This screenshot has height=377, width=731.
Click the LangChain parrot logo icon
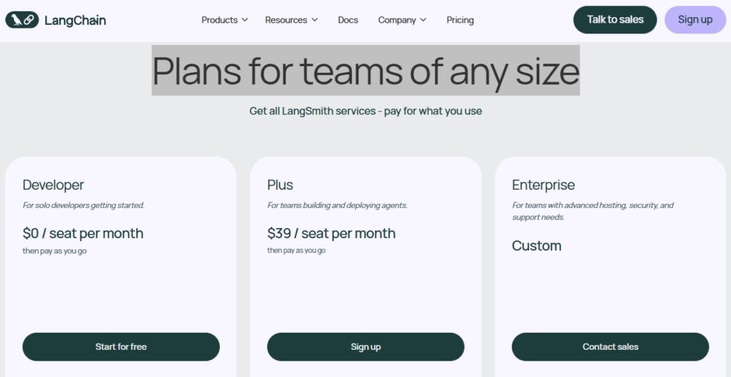21,20
